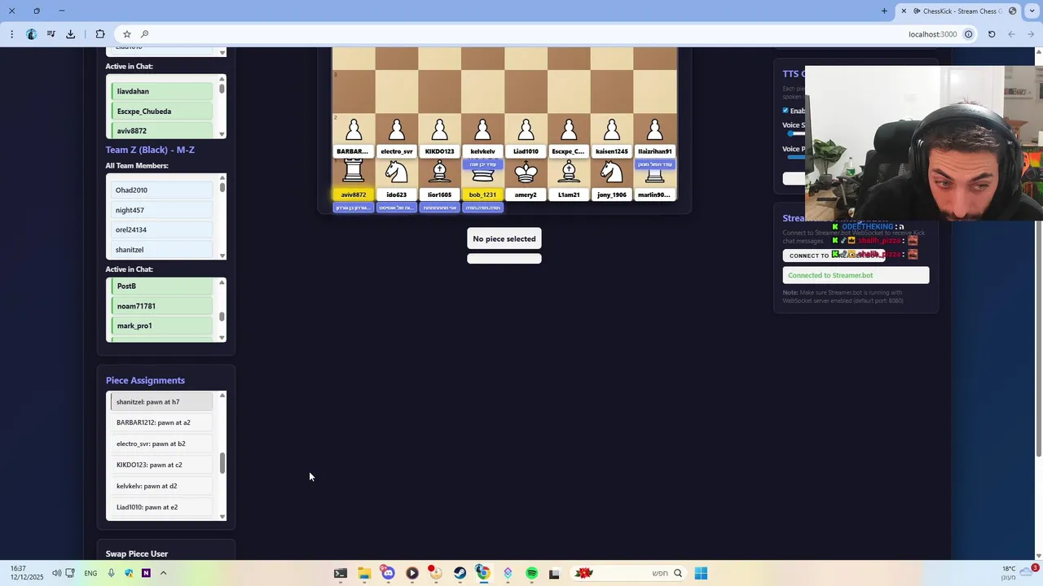
Task: Open Steam from the taskbar
Action: point(460,573)
